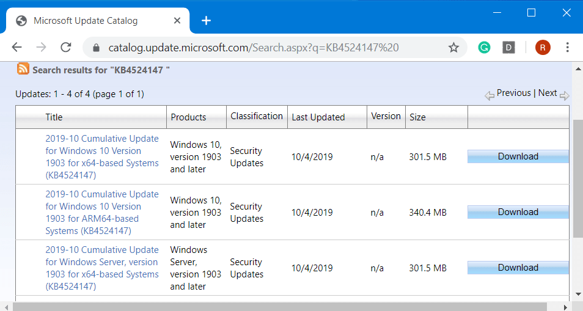Click the vertical scrollbar down arrow
The width and height of the screenshot is (583, 311).
578,295
